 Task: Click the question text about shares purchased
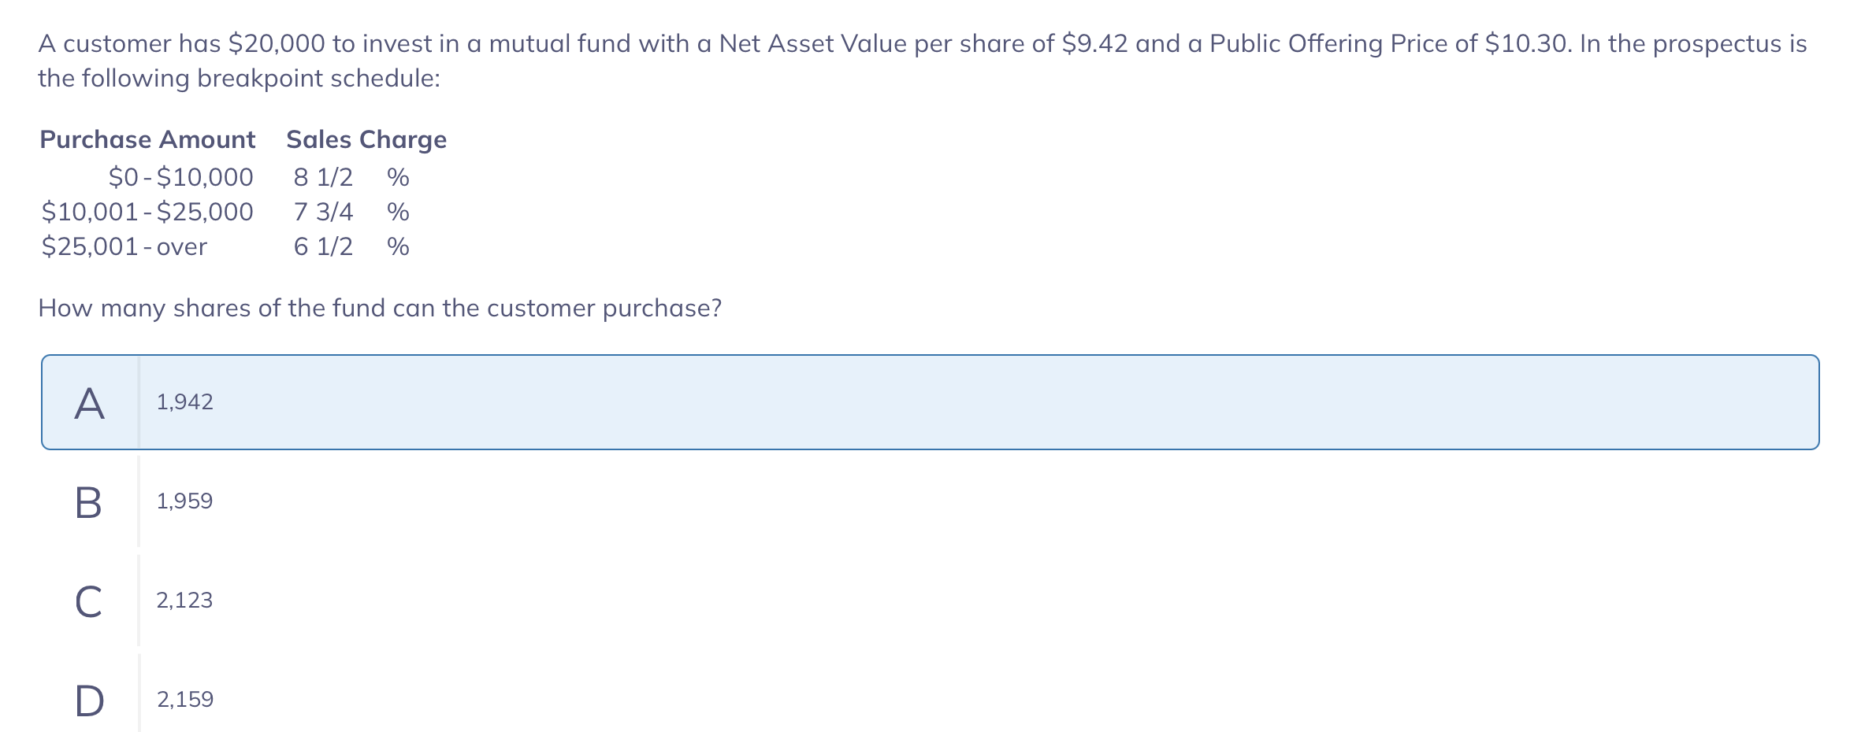pos(379,308)
